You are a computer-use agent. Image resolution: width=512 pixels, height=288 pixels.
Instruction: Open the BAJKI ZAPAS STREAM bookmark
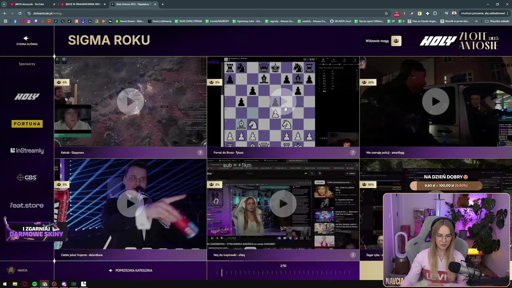pos(188,21)
